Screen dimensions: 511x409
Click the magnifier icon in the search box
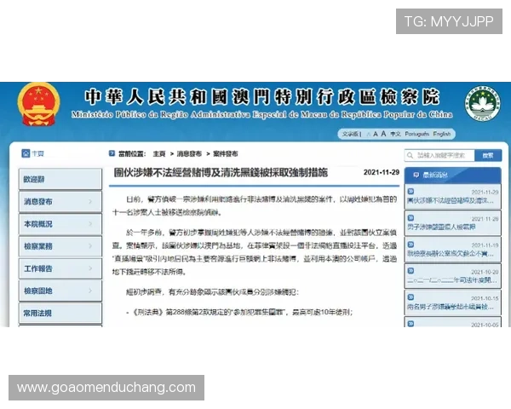click(410, 156)
